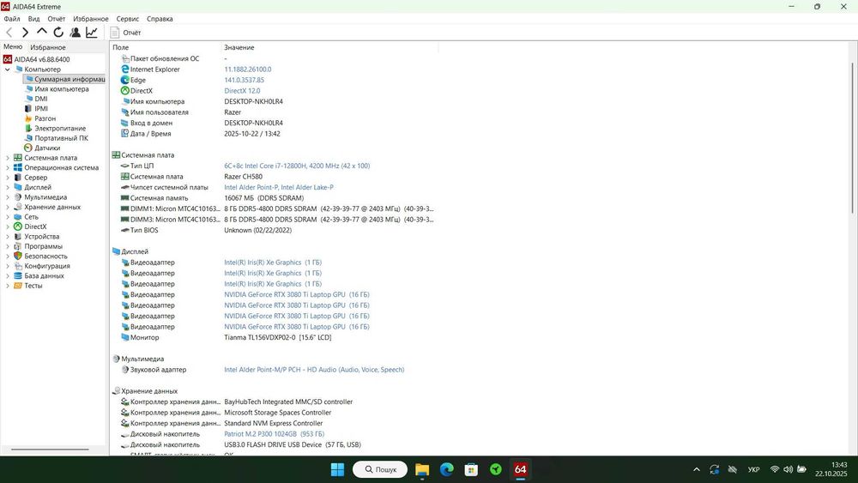Click the Тесты icon in the sidebar
This screenshot has height=483, width=858.
(18, 286)
